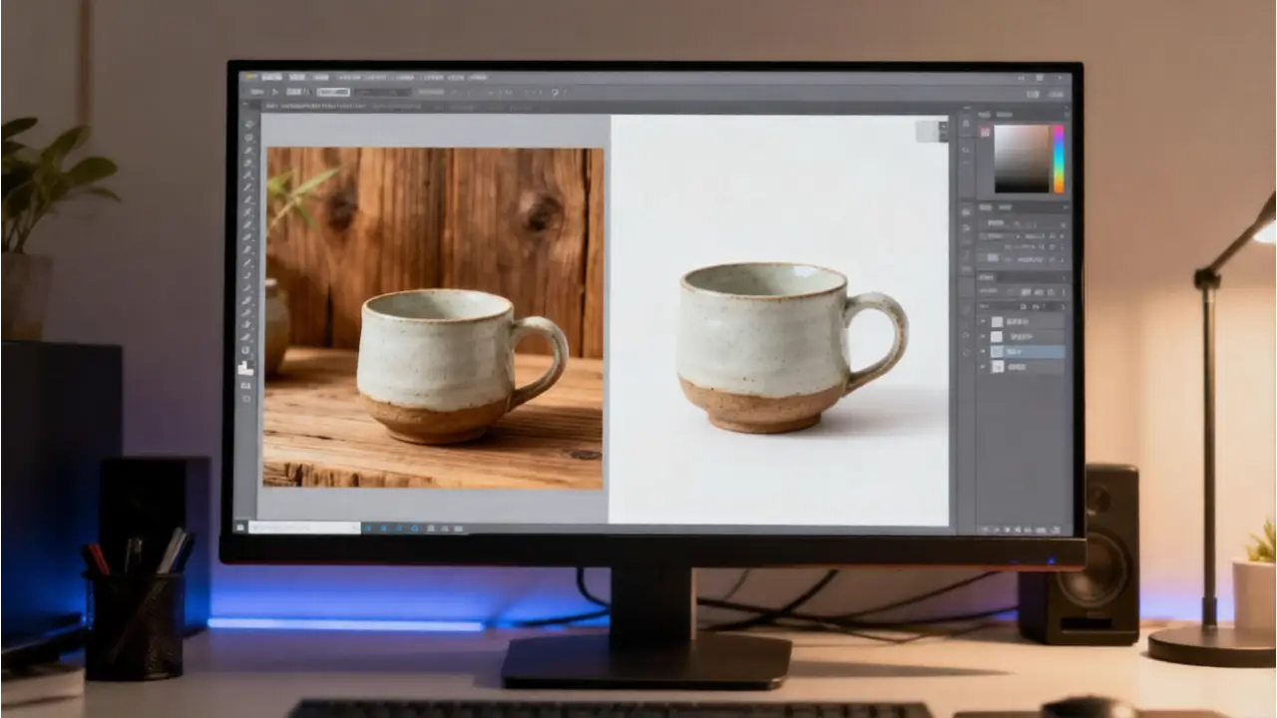Screen dimensions: 1277x718
Task: Click the small gray thumbnail in the white canvas corner
Action: (930, 131)
